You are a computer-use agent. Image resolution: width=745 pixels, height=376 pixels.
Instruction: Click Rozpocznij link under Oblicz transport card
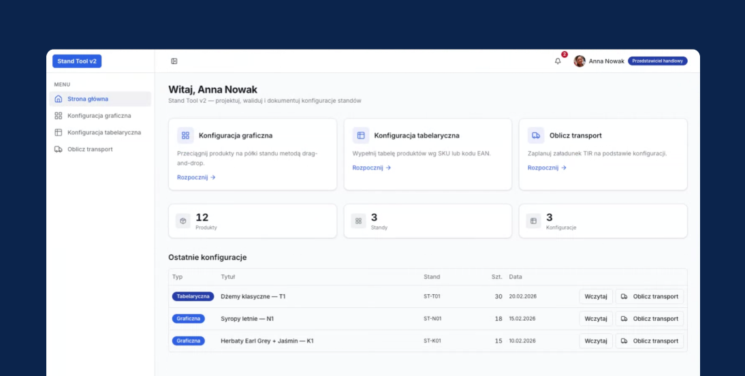tap(547, 168)
